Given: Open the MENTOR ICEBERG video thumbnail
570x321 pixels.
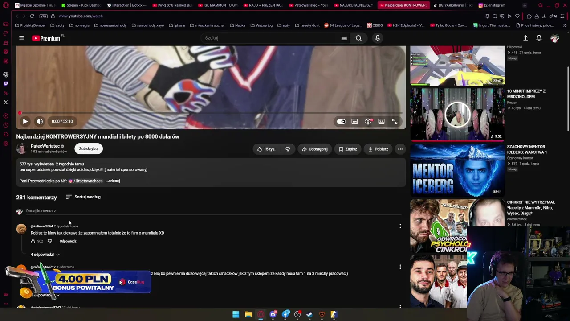Looking at the screenshot, I should (457, 170).
